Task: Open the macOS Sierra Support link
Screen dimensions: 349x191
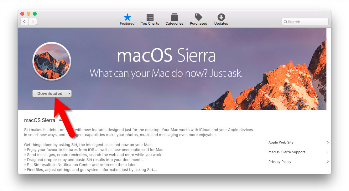Action: click(287, 152)
